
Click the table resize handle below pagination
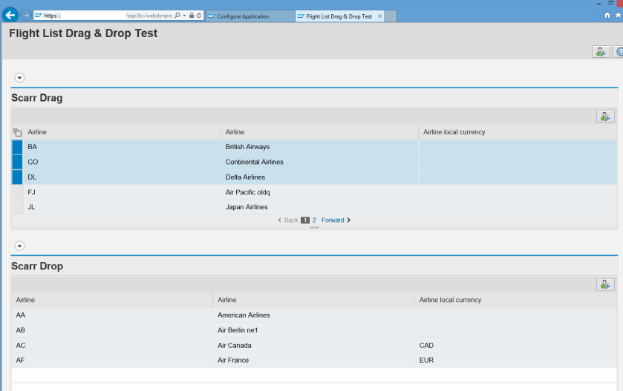point(314,228)
